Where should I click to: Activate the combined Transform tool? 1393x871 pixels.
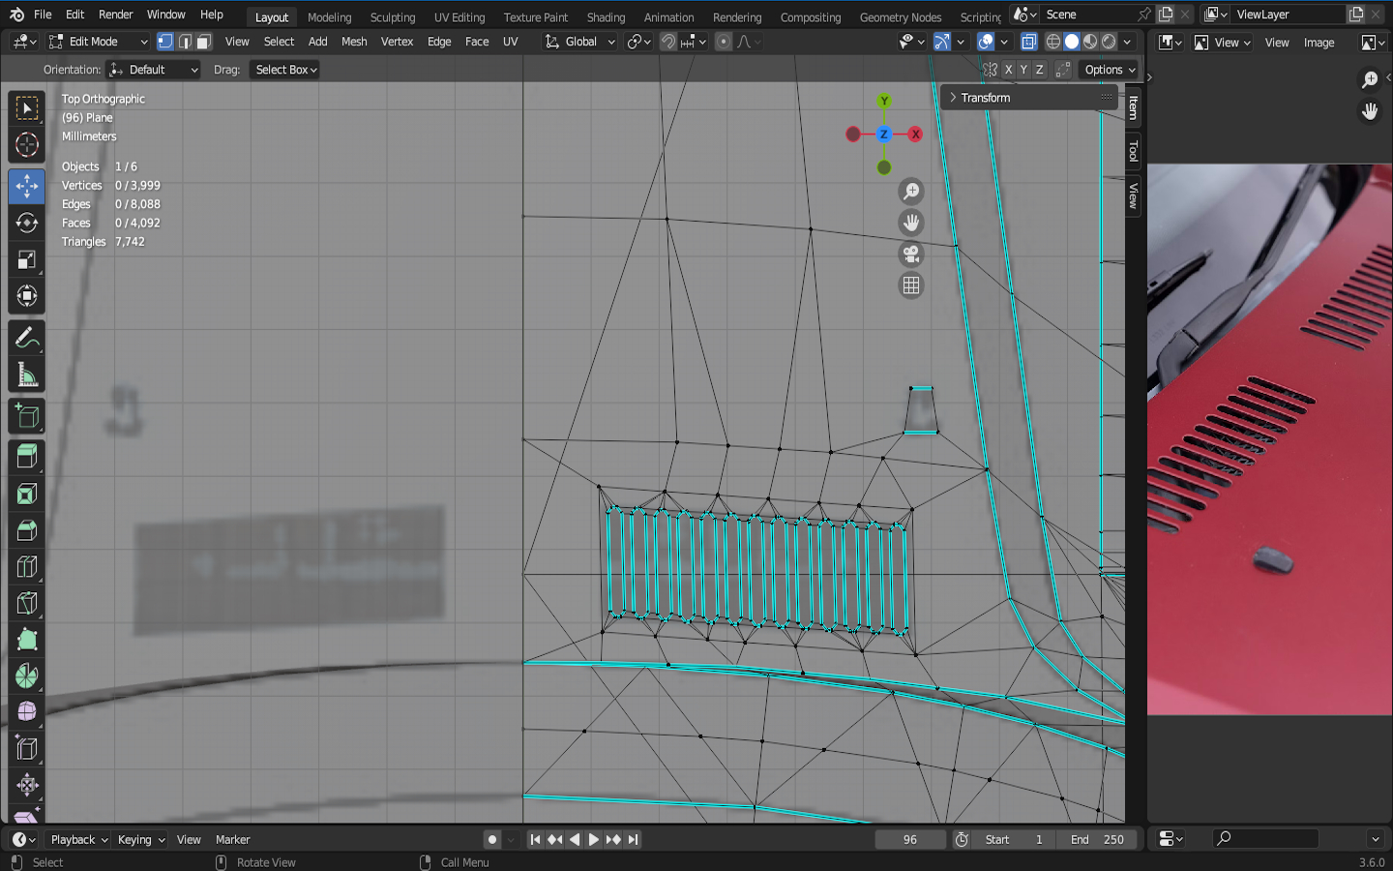[x=27, y=296]
